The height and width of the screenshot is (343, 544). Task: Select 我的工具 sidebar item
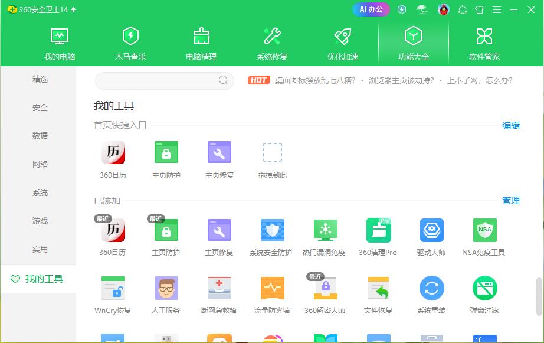(x=38, y=279)
